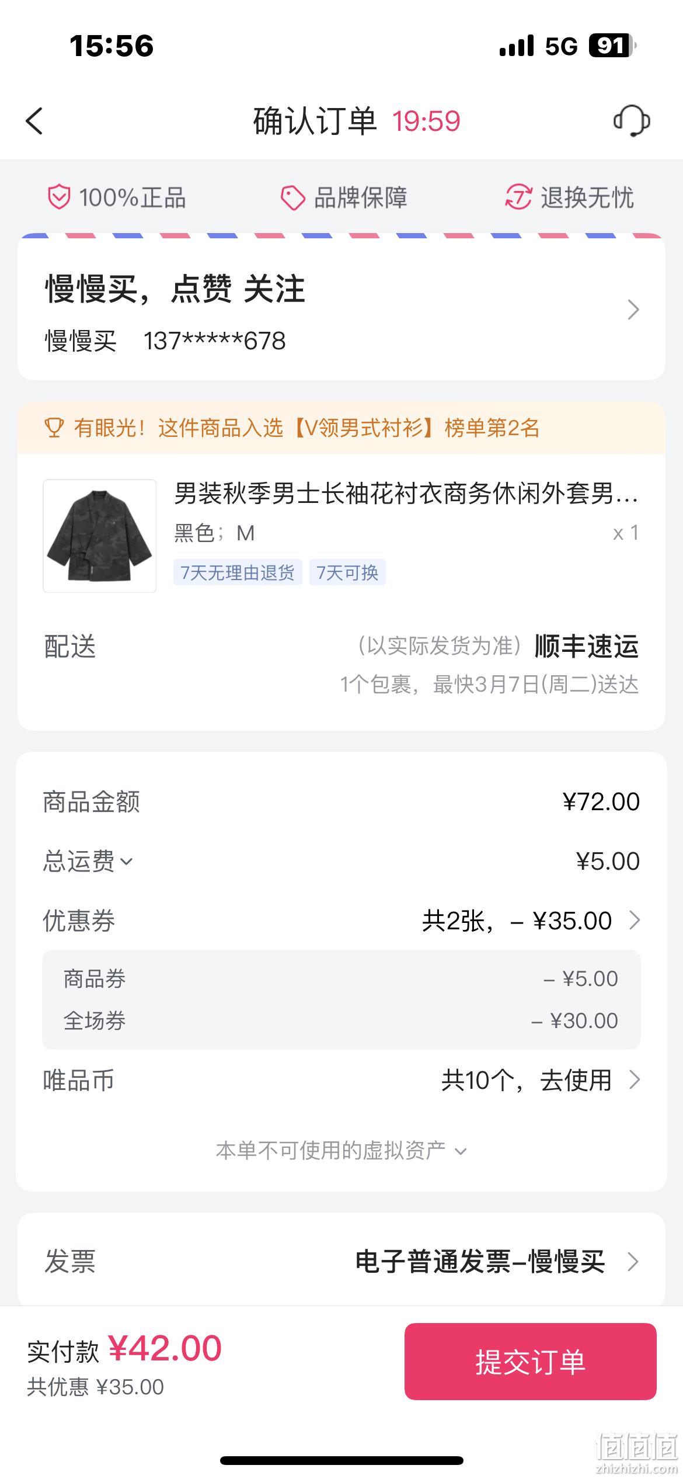Viewport: 683px width, 1479px height.
Task: Submit order with 提交订单 button
Action: coord(530,1362)
